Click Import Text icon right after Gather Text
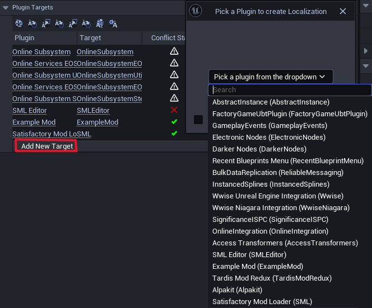 pos(32,23)
